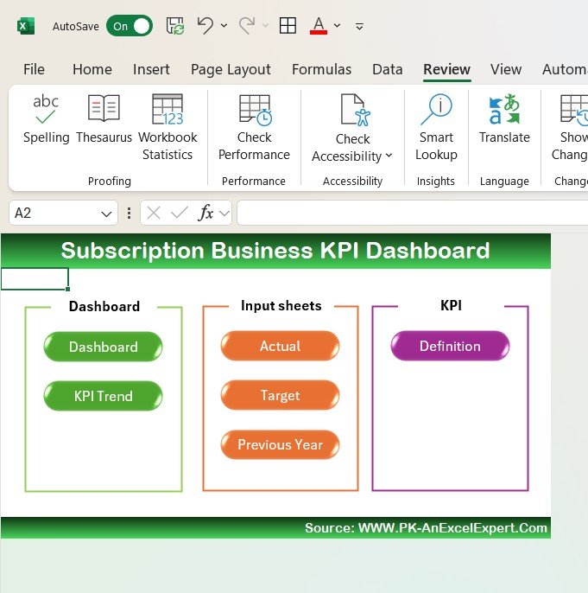Click the Borders grid icon

click(288, 26)
